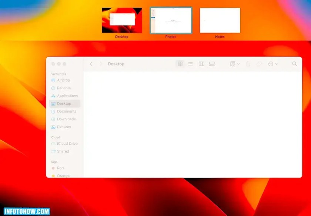Open the more actions ellipsis menu

point(271,64)
